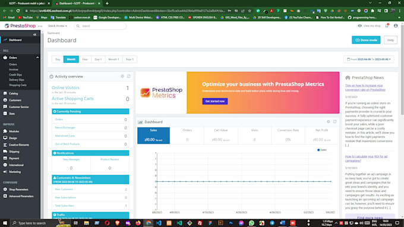Select the Day-1 period tab

(x=98, y=59)
